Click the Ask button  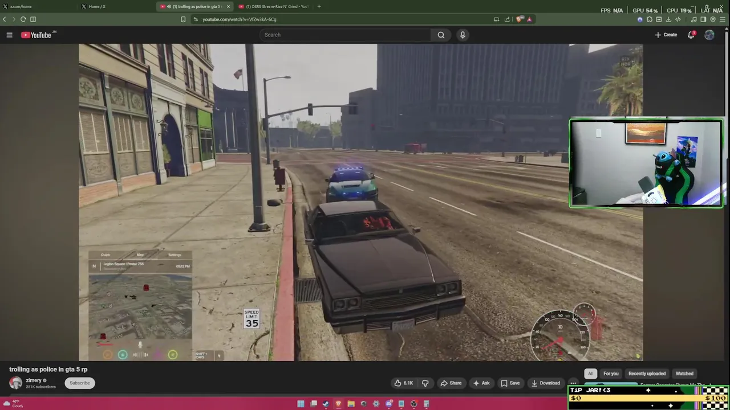coord(481,383)
